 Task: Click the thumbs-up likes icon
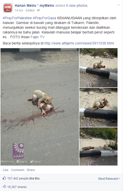pos(4,178)
